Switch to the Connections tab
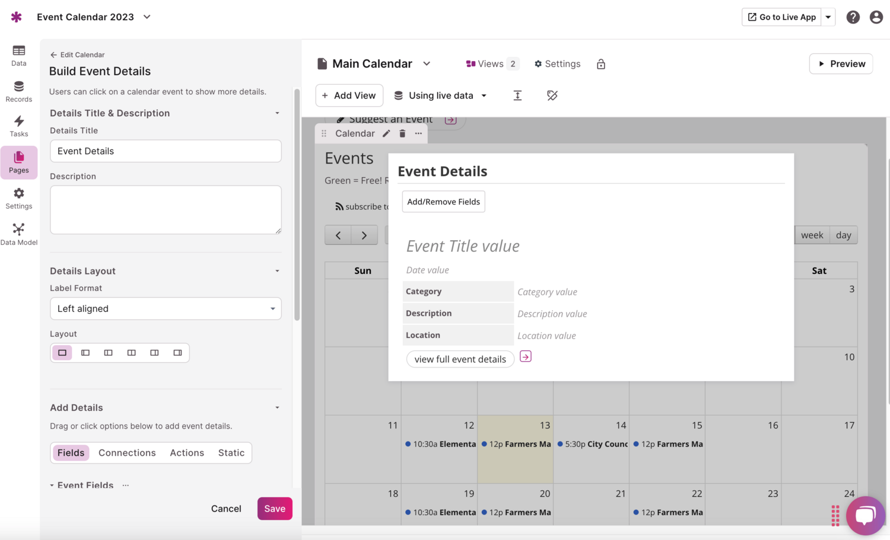 coord(127,453)
